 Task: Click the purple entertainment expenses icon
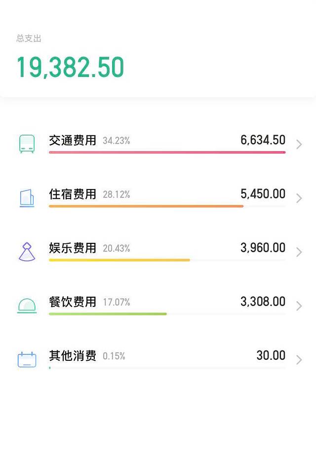(27, 252)
